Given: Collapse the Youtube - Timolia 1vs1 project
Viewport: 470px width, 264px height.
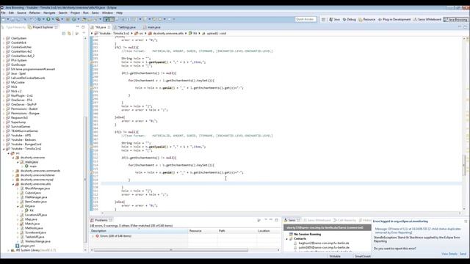Looking at the screenshot, I should pos(4,149).
